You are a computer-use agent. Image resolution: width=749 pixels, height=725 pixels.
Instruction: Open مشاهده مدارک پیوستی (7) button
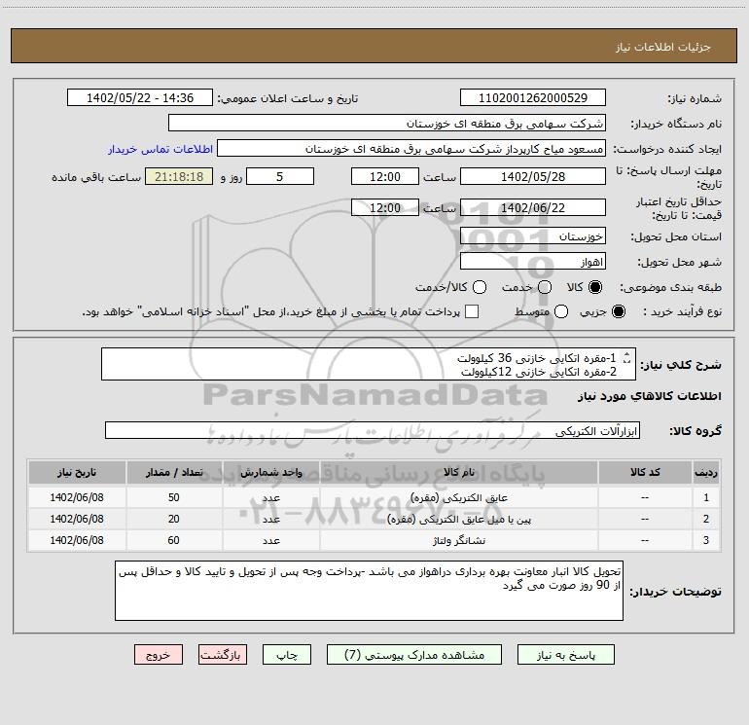pos(414,655)
